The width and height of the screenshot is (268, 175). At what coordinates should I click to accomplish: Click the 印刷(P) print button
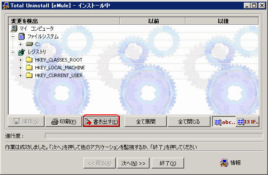(64, 122)
